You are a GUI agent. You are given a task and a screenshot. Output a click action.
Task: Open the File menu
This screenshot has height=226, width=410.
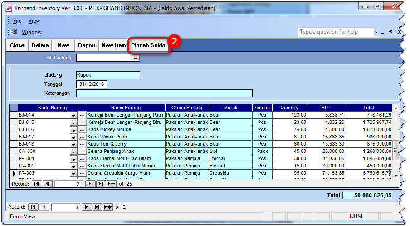click(x=17, y=21)
